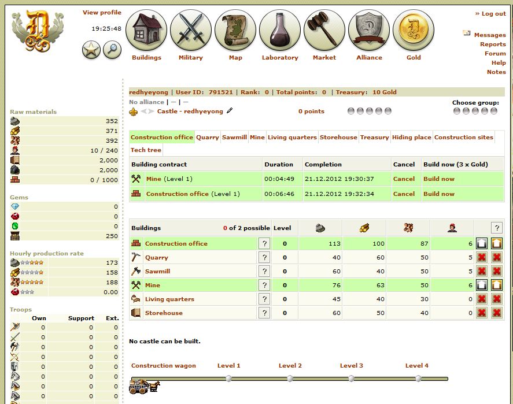Click the game logo emblem
This screenshot has width=513, height=404.
pos(37,31)
